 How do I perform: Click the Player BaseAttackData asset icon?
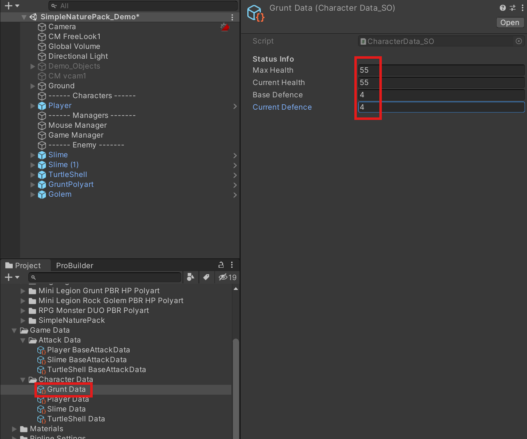pos(41,350)
